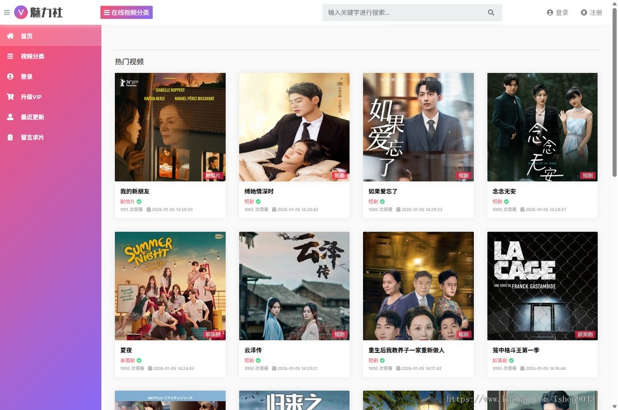618x410 pixels.
Task: Open the 云泽传 poster thumbnail
Action: [x=294, y=286]
